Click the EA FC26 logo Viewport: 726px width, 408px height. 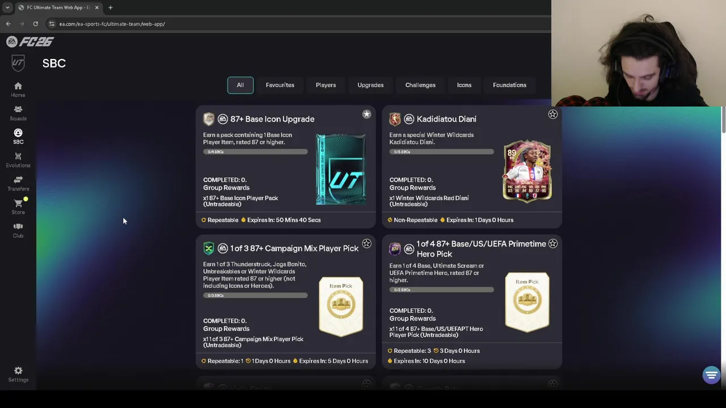click(x=30, y=41)
